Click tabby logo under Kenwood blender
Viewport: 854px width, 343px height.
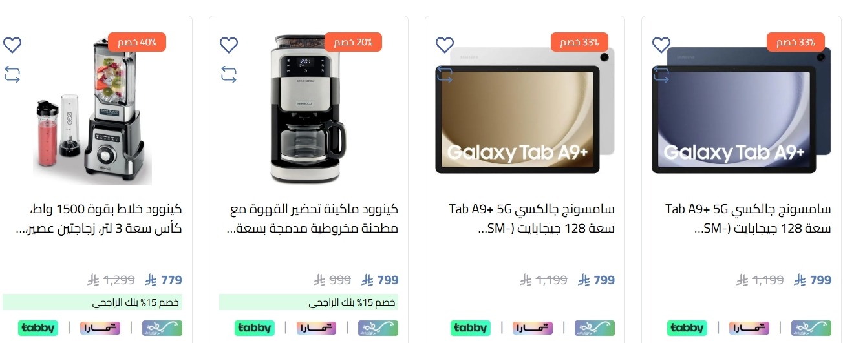click(37, 327)
